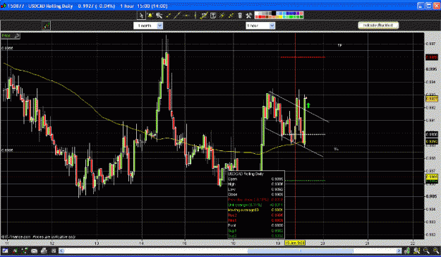Pick the purple color swatch in palette

pos(298,13)
